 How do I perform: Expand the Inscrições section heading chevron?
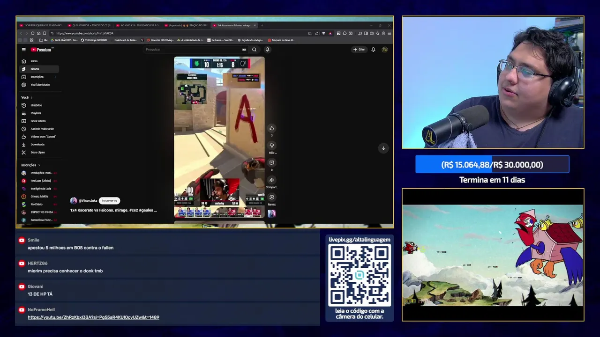[39, 165]
